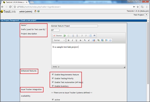The image size is (150, 102).
Task: Click inside the project description text area
Action: tap(88, 54)
